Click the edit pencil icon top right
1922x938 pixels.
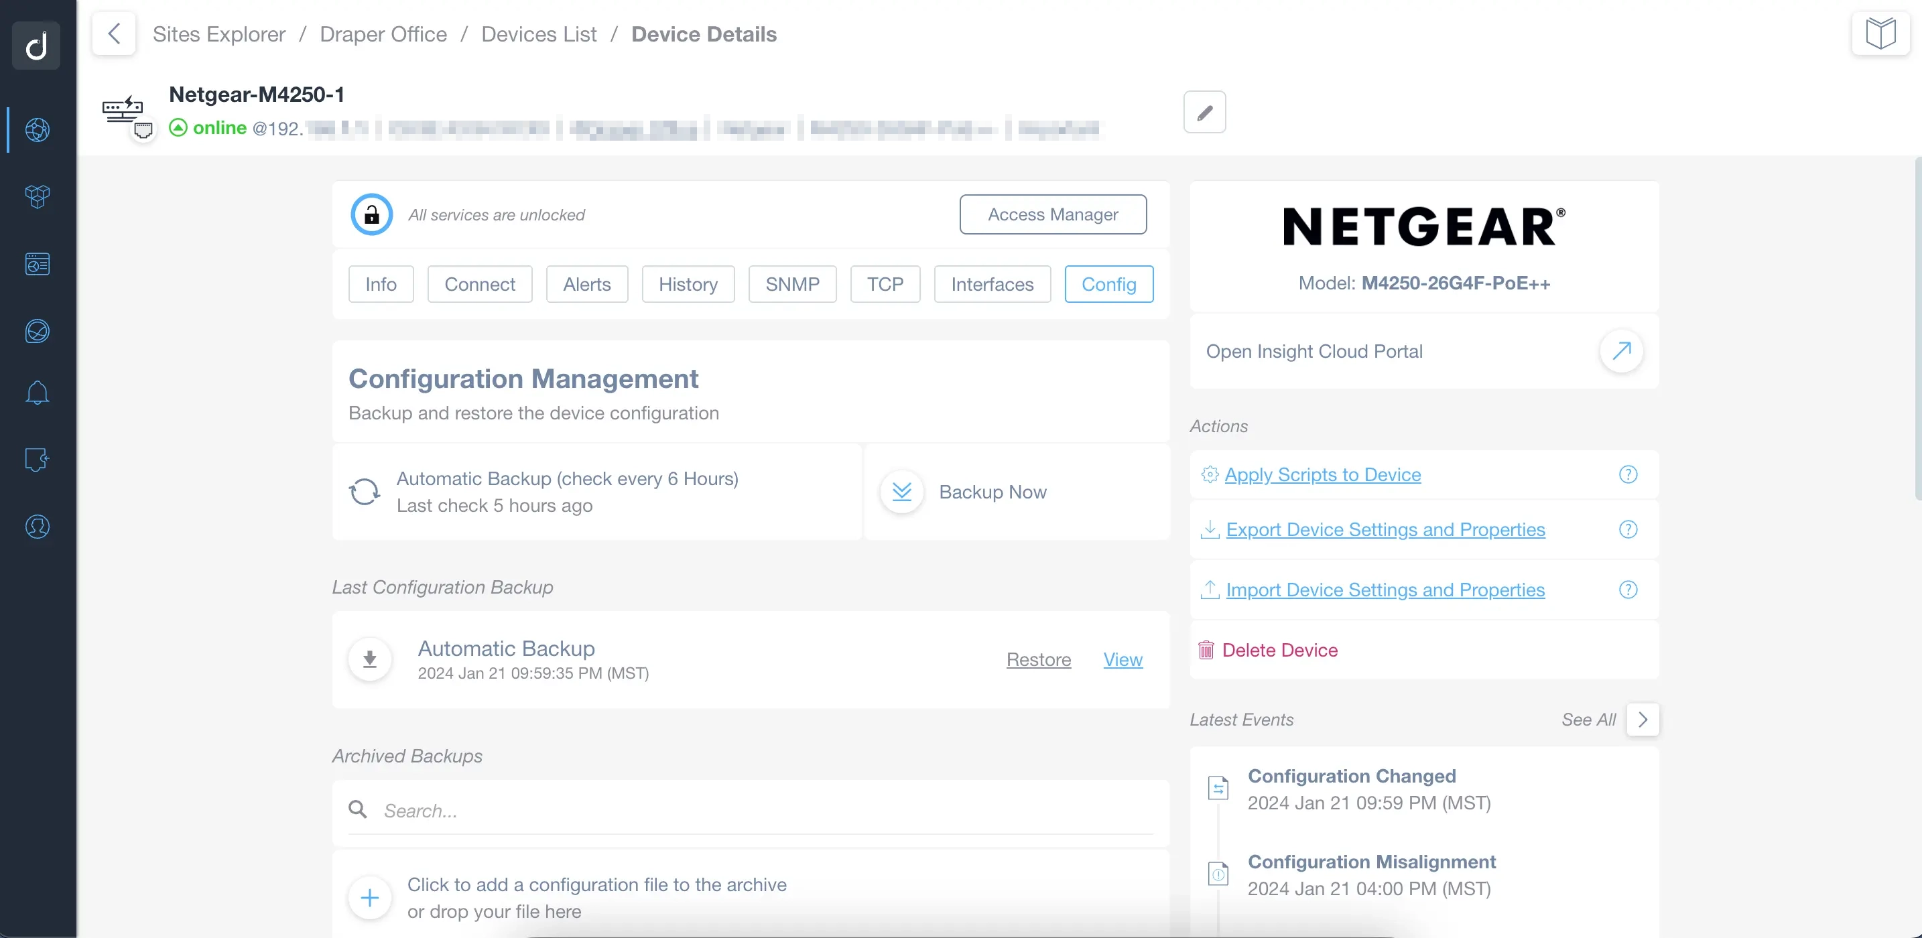[x=1205, y=111]
